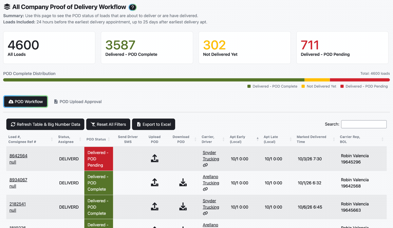The height and width of the screenshot is (228, 393).
Task: Click upload POD icon for load 2182541
Action: (155, 207)
